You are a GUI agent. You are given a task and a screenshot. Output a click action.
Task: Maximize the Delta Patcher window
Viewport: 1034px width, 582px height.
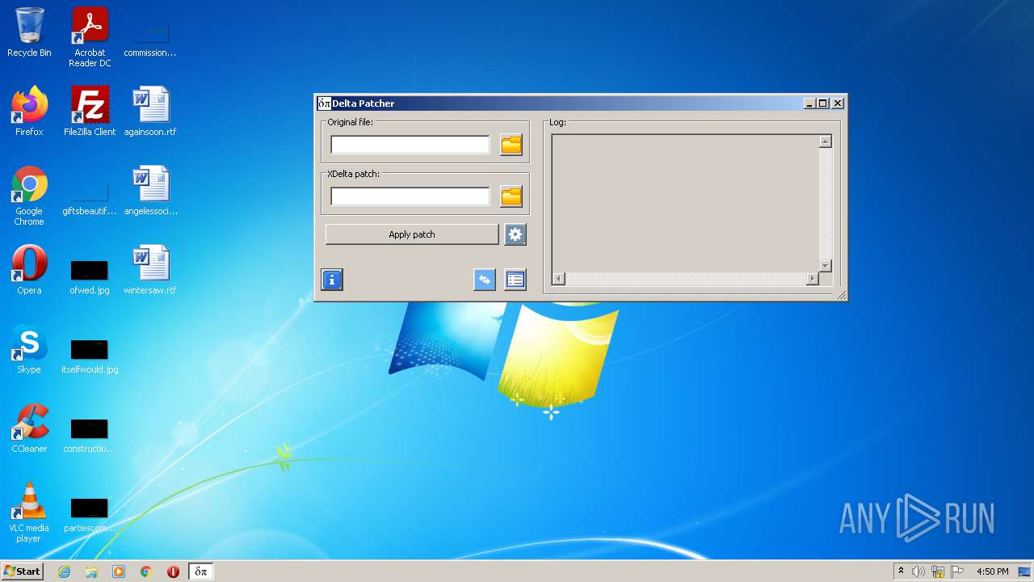(823, 103)
